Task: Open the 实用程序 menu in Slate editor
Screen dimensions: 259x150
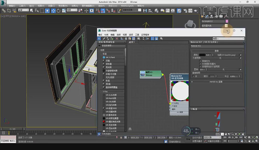Action: (145, 35)
